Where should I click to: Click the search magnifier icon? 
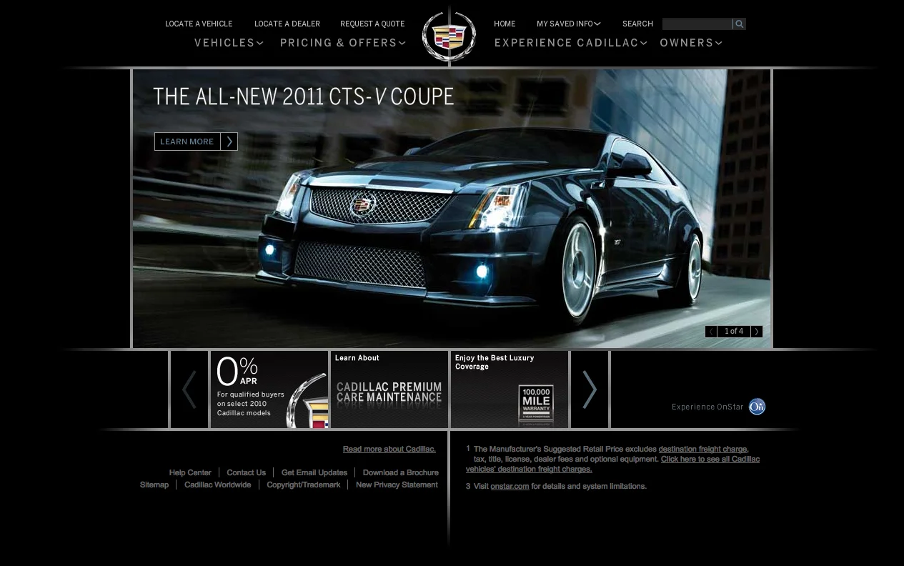click(740, 24)
